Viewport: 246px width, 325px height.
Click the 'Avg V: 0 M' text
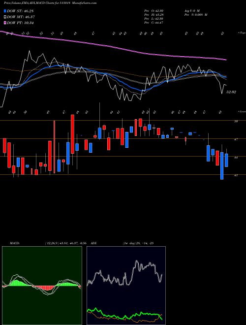click(x=191, y=11)
